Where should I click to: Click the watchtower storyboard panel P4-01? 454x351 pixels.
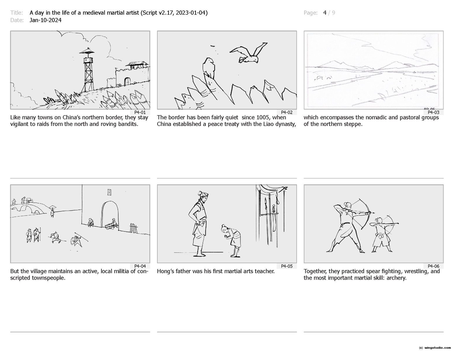80,70
